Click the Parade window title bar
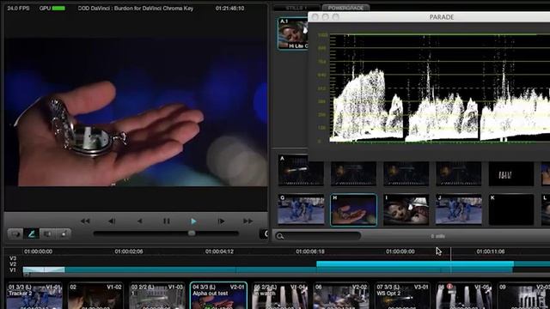The width and height of the screenshot is (550, 309). 429,17
